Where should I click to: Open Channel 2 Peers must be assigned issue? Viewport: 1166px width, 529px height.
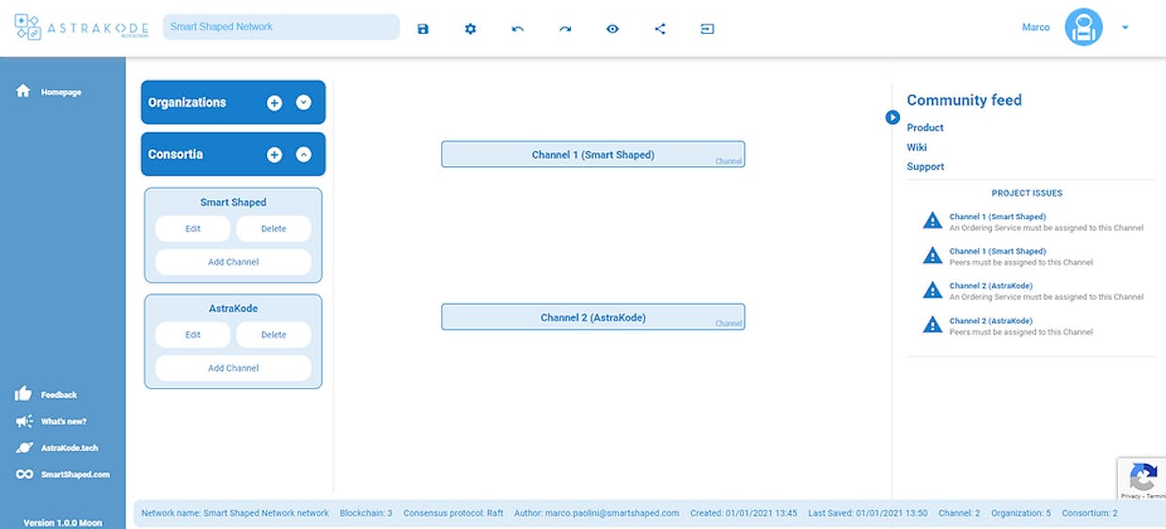(x=1008, y=326)
